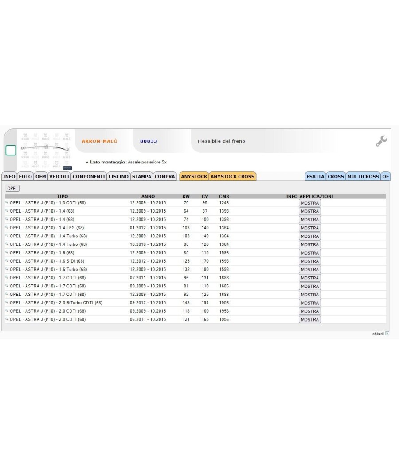This screenshot has width=399, height=465.
Task: Click the part number 80833
Action: tap(149, 141)
